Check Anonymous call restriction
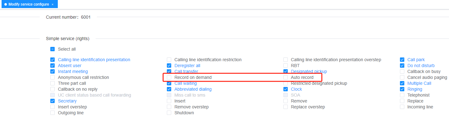449x118 pixels. coord(52,77)
